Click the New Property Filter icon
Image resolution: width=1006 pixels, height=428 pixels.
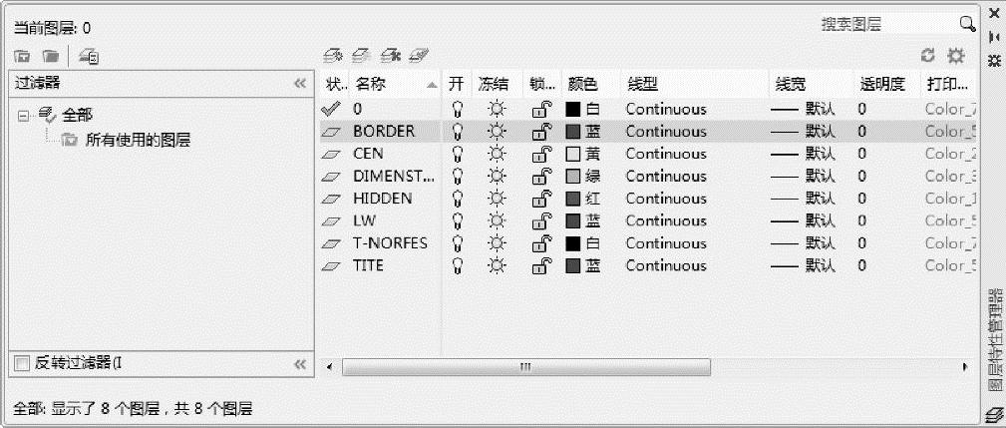tap(22, 58)
